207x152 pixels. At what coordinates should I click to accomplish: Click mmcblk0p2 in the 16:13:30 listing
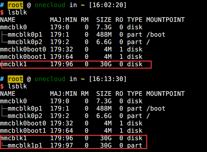point(25,116)
